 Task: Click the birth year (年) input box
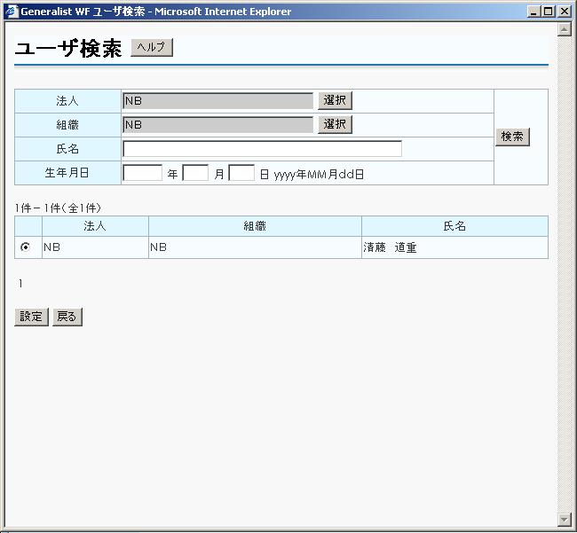click(143, 172)
